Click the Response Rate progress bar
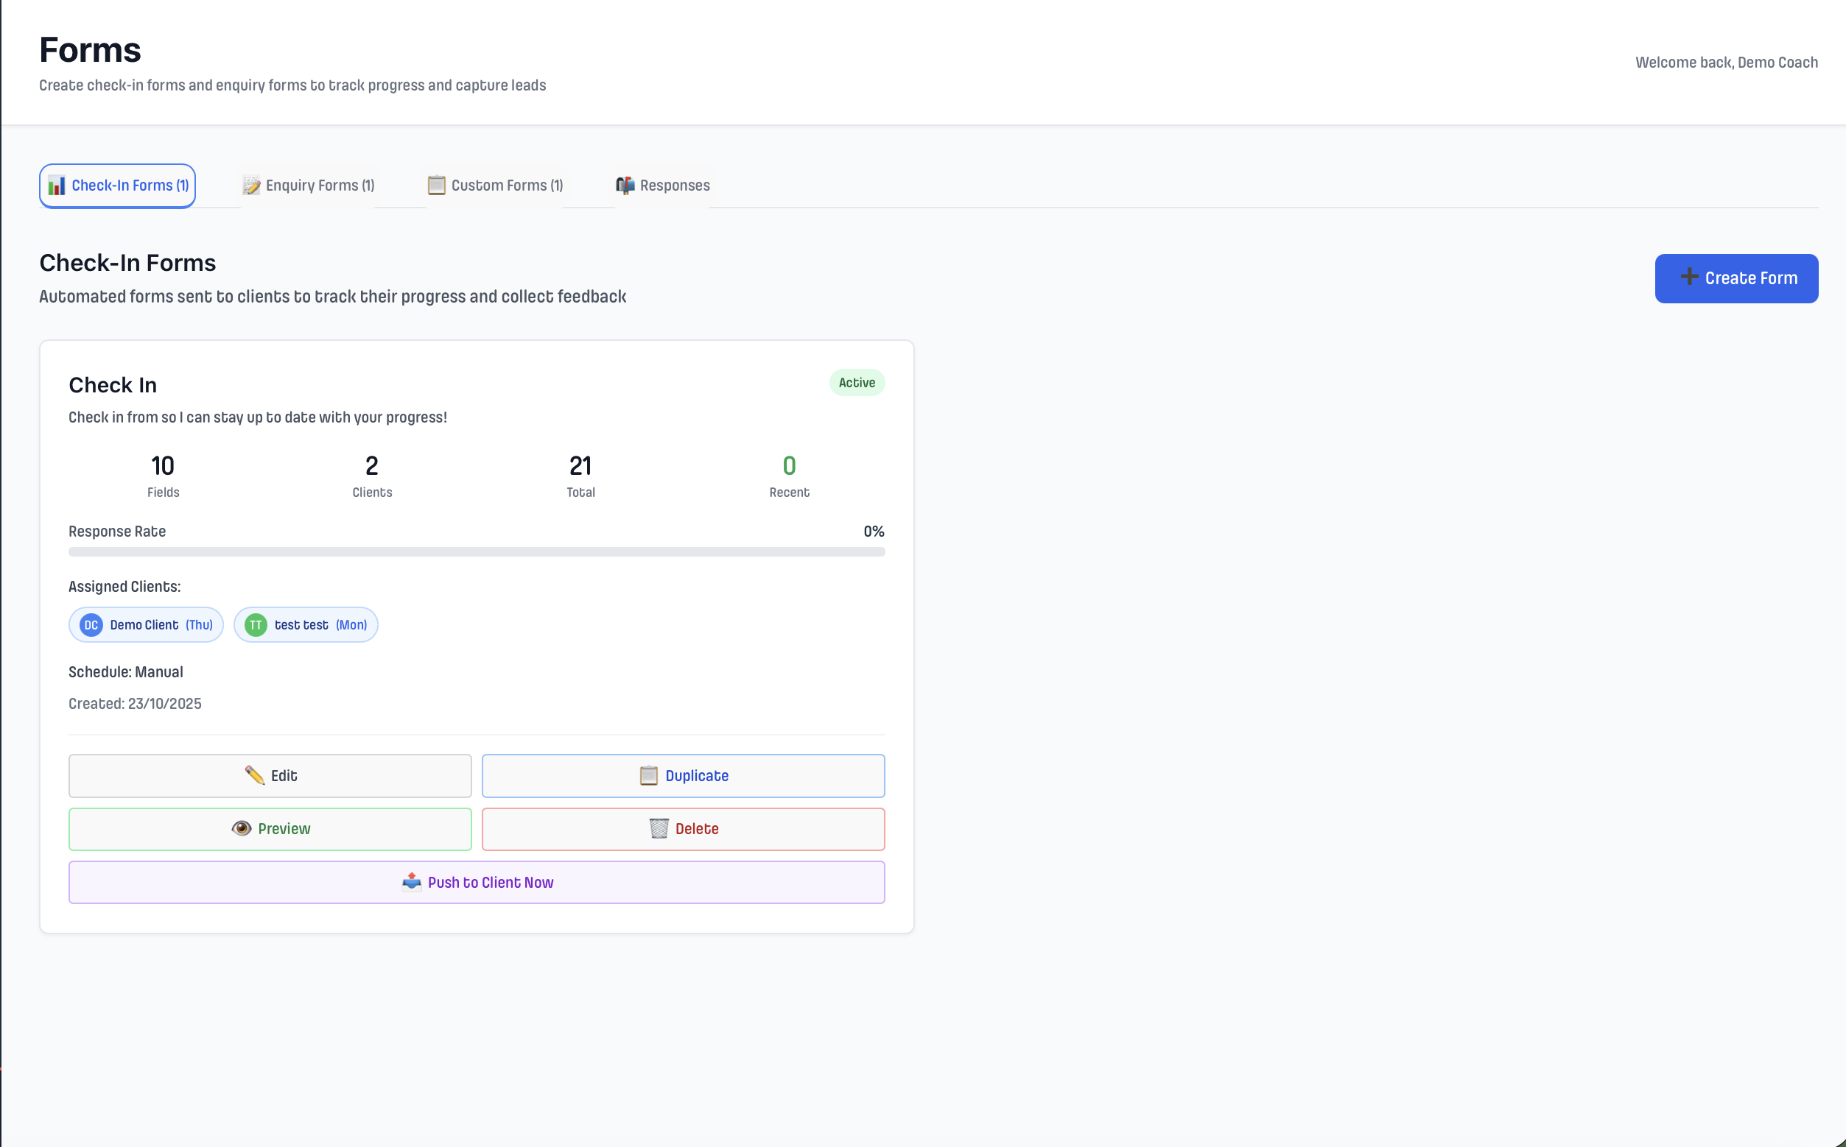This screenshot has height=1147, width=1846. click(x=477, y=551)
